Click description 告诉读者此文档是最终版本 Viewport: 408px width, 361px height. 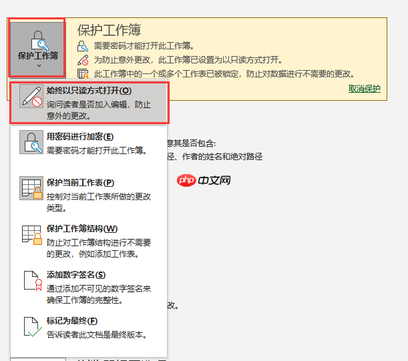(x=97, y=334)
